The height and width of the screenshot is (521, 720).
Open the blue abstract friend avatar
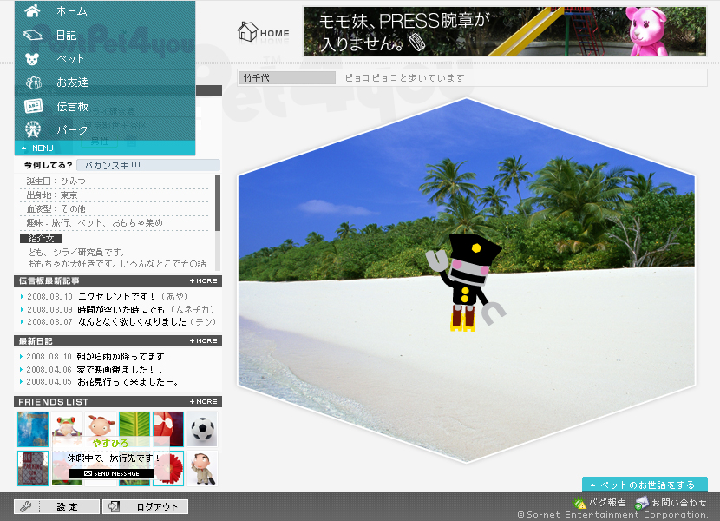pyautogui.click(x=33, y=429)
